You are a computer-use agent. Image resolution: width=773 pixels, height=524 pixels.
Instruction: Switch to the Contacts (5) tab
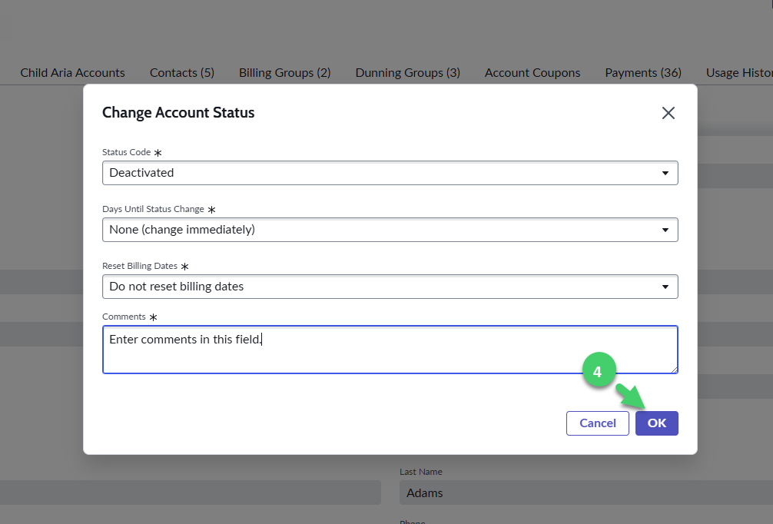pyautogui.click(x=181, y=72)
